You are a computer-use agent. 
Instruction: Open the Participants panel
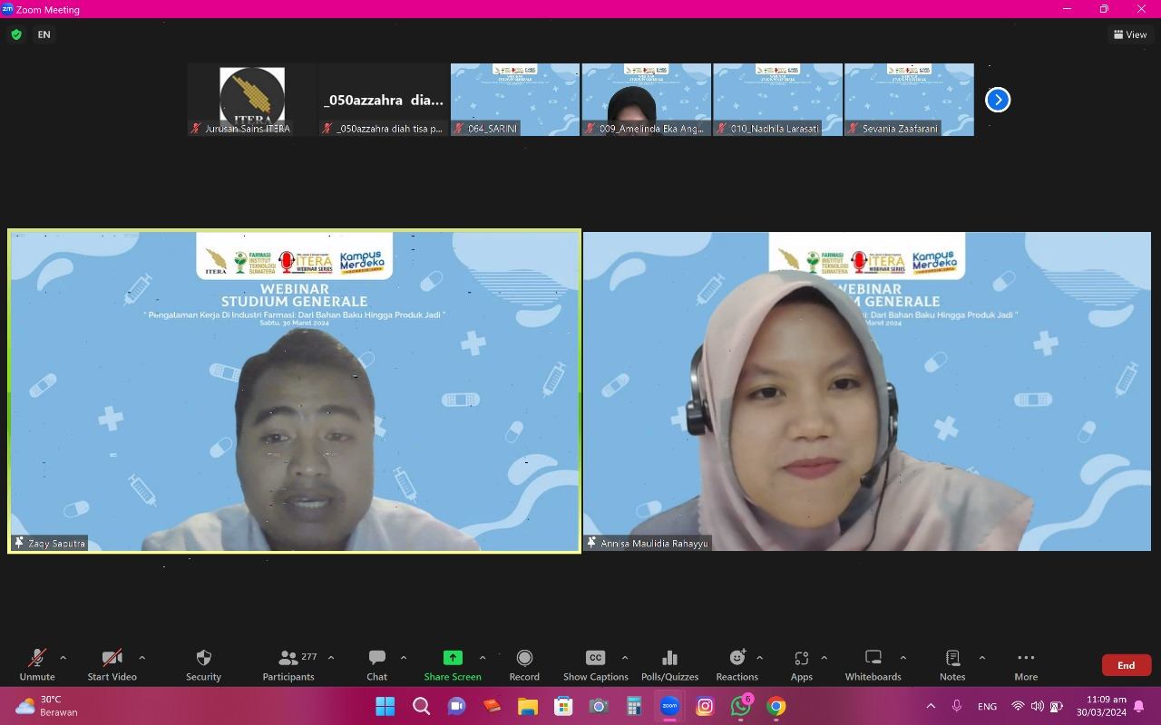click(288, 664)
